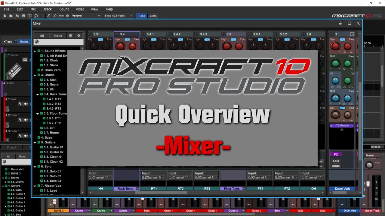The height and width of the screenshot is (216, 385).
Task: Add effect with plus below TB Reverb
Action: coord(342,130)
